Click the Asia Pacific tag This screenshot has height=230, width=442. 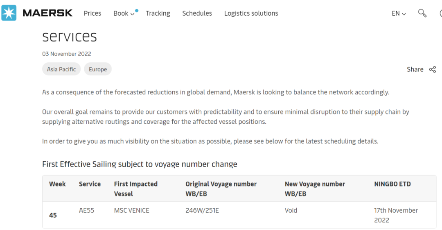(61, 69)
